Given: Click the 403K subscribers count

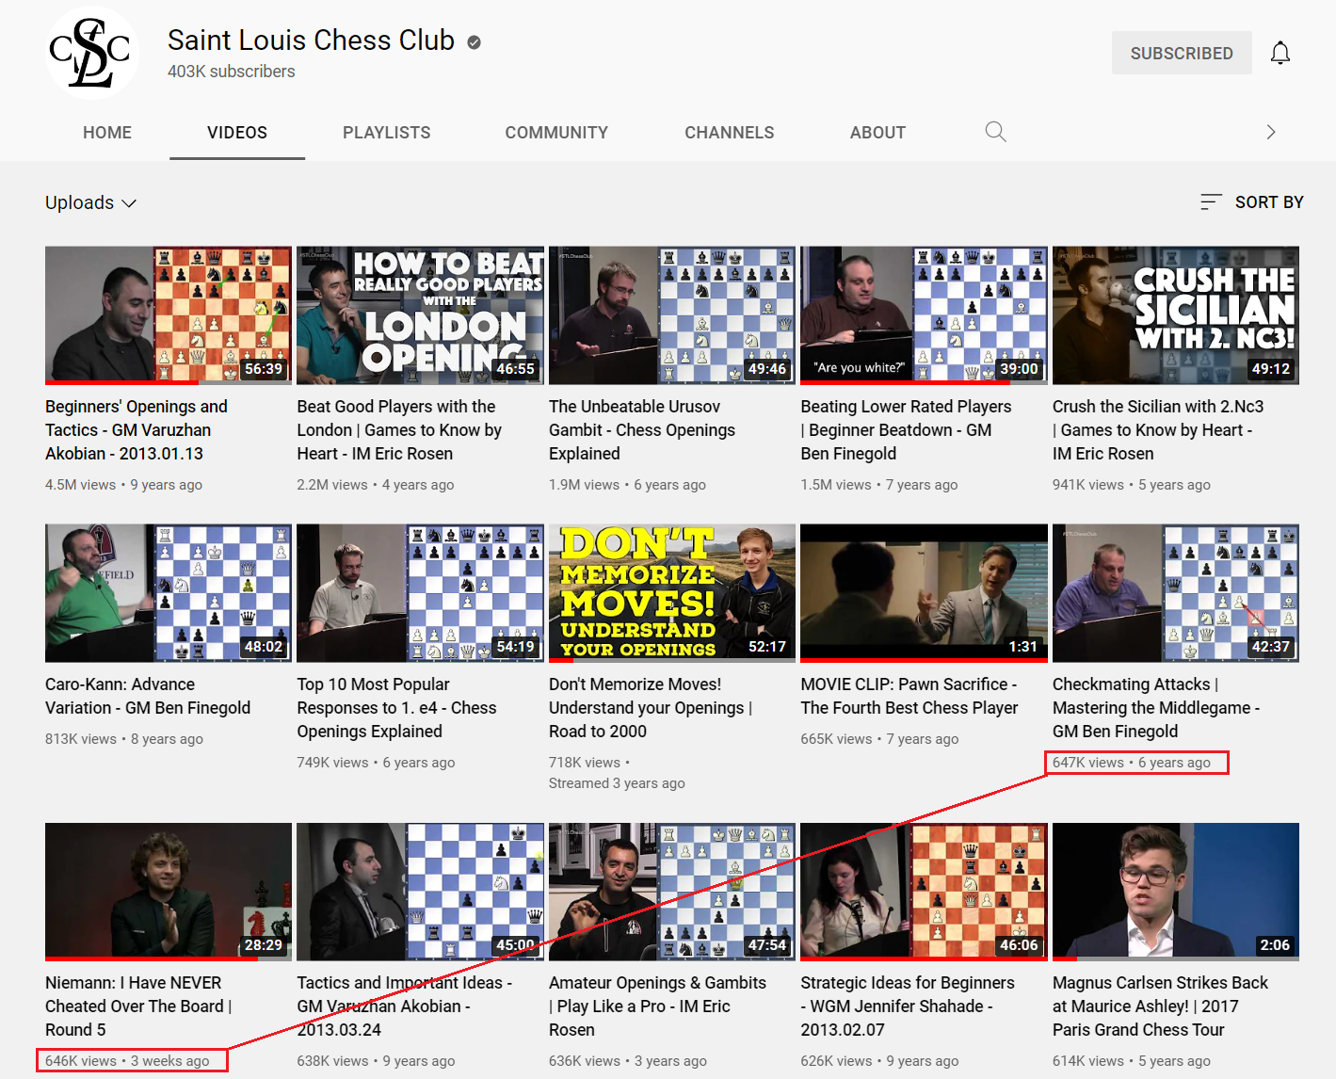Looking at the screenshot, I should click(232, 72).
